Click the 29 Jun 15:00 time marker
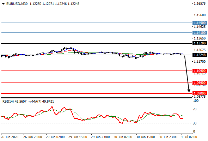208x141 pixels. pyautogui.click(x=78, y=137)
